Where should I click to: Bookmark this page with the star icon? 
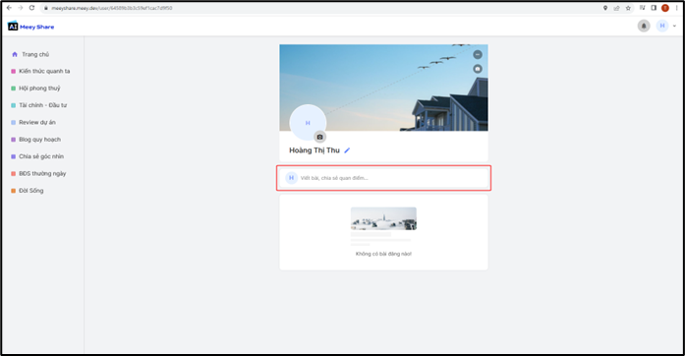click(628, 8)
